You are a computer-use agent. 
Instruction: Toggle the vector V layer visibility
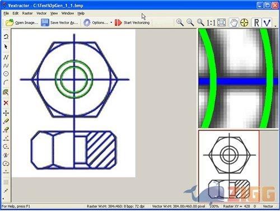[267, 22]
